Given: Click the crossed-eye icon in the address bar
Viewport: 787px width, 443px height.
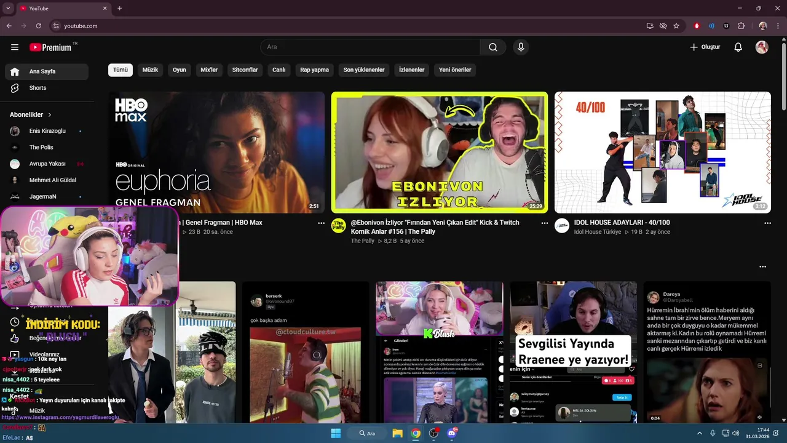Looking at the screenshot, I should (663, 26).
